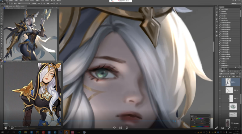The width and height of the screenshot is (242, 134).
Task: Skip back with the rewind button
Action: point(114,128)
